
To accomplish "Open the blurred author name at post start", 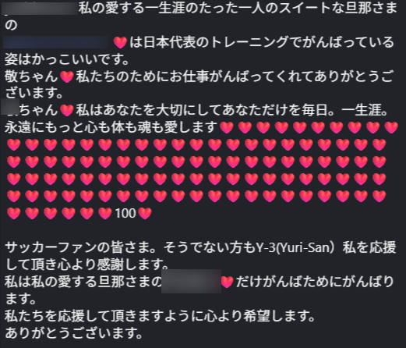I will pyautogui.click(x=40, y=9).
